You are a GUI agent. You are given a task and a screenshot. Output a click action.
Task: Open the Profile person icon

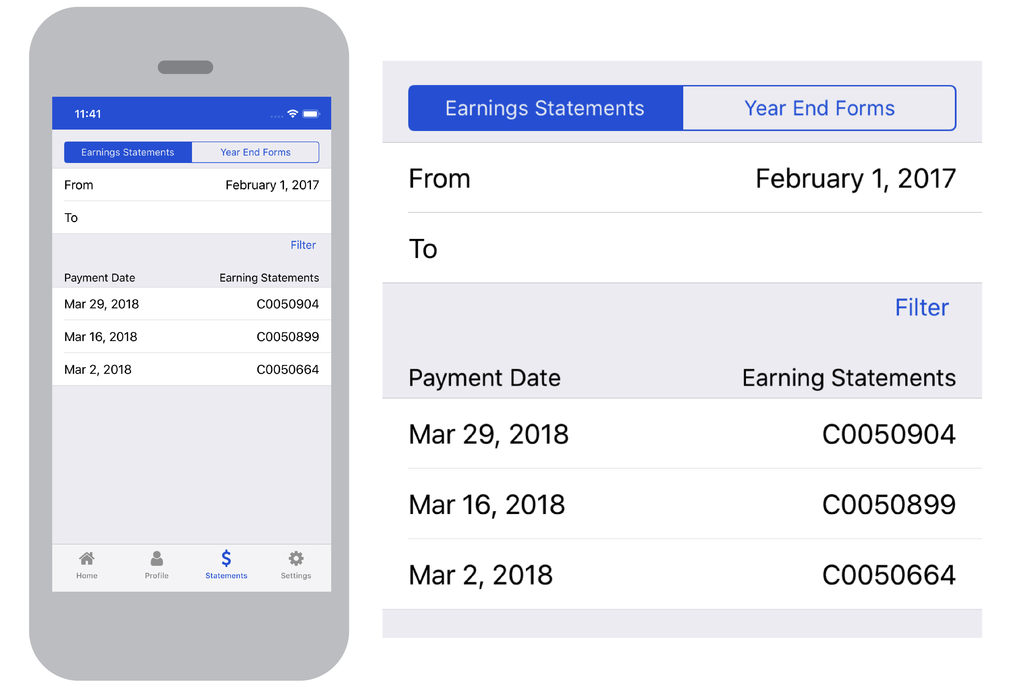pyautogui.click(x=157, y=558)
